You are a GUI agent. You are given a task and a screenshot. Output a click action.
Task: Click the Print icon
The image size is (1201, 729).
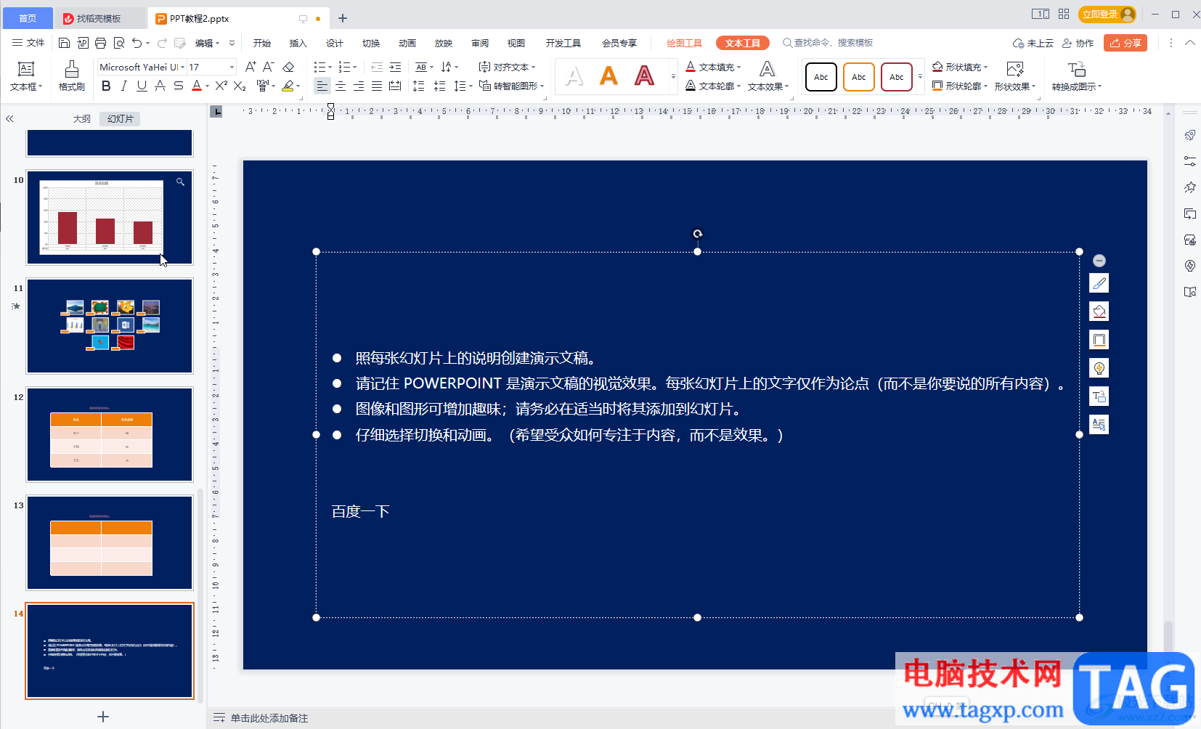pos(100,43)
